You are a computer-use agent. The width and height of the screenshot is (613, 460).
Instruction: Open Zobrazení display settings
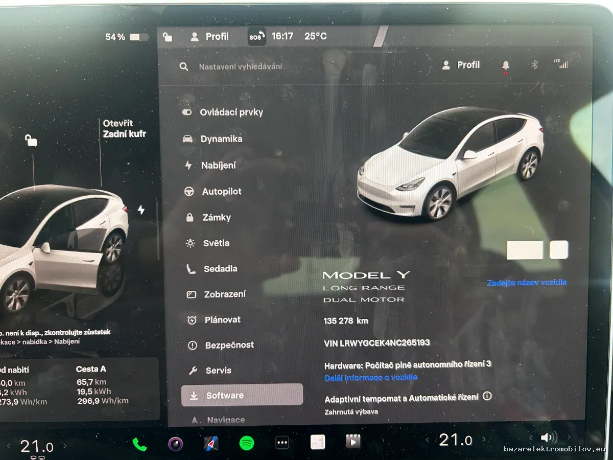point(216,294)
